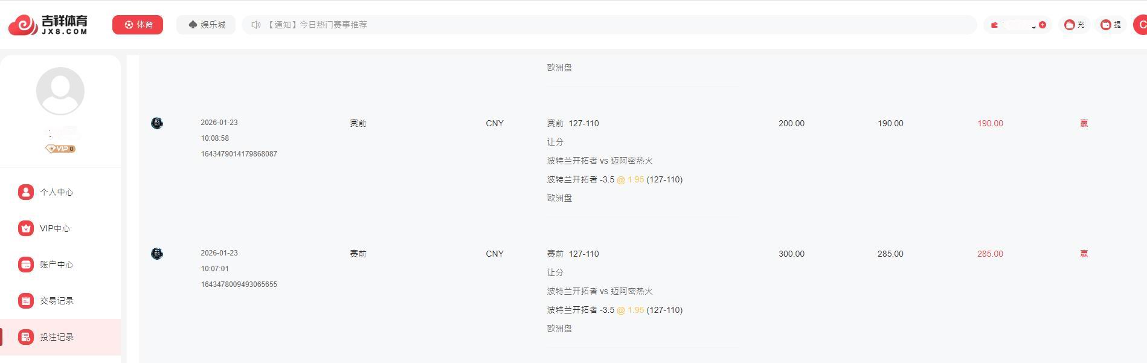
Task: Switch to the 娱乐城 casino tab
Action: point(206,25)
